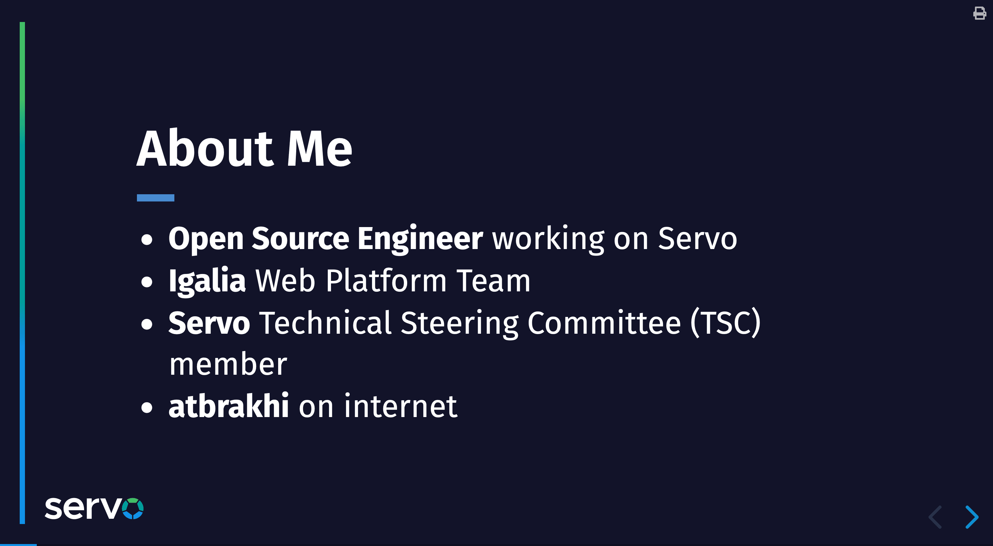Screen dimensions: 993x546
Task: Click the bold handle "atbrakhi"
Action: point(229,405)
